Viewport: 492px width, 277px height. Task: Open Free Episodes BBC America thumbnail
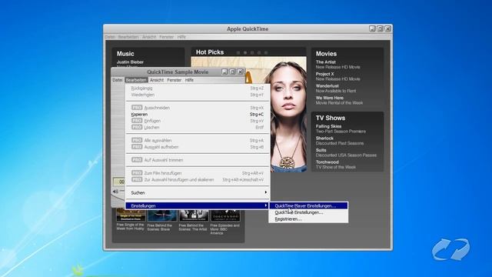[225, 215]
